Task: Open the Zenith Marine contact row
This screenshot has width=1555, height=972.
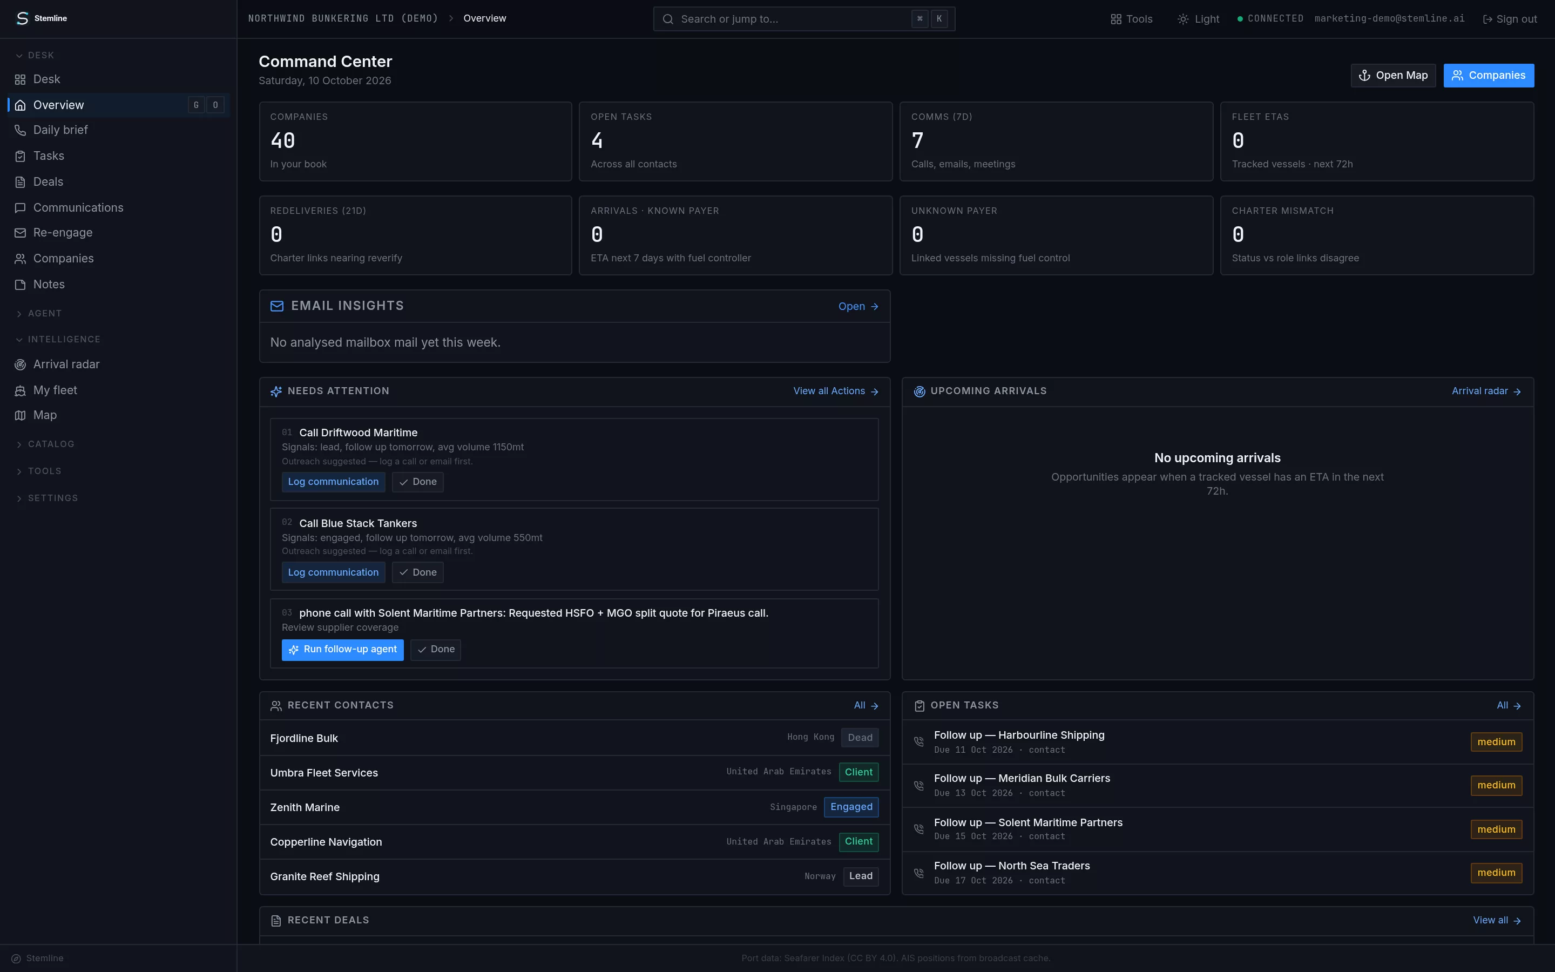Action: [574, 807]
